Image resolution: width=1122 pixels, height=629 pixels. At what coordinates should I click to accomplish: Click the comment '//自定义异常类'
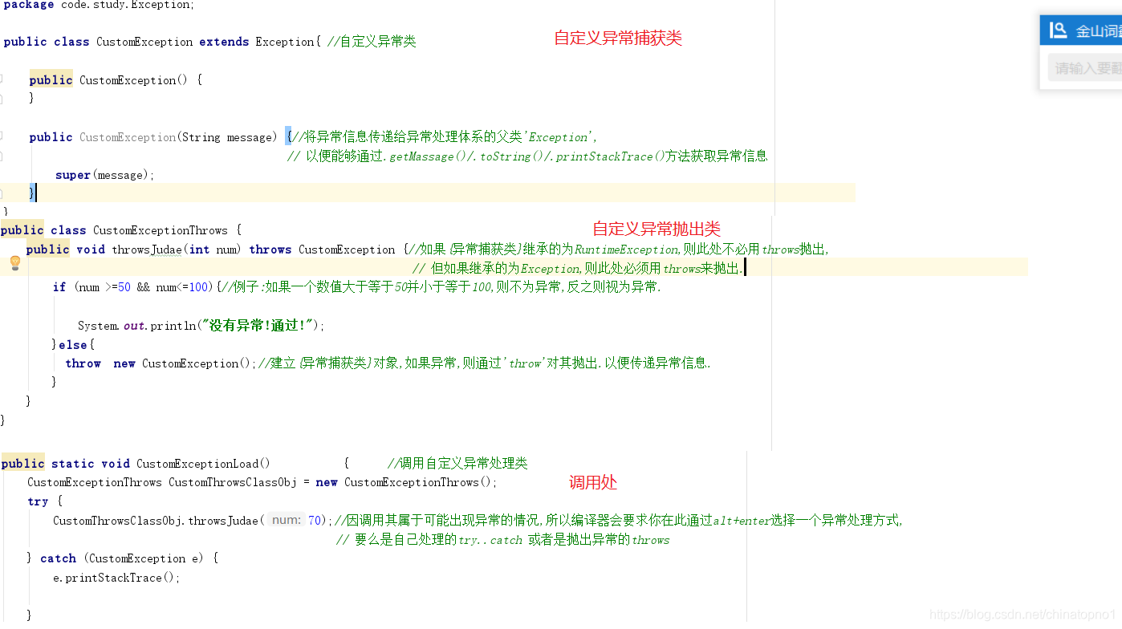372,42
